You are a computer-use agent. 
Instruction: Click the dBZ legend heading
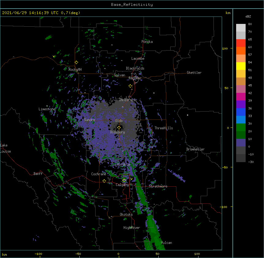[x=248, y=16]
